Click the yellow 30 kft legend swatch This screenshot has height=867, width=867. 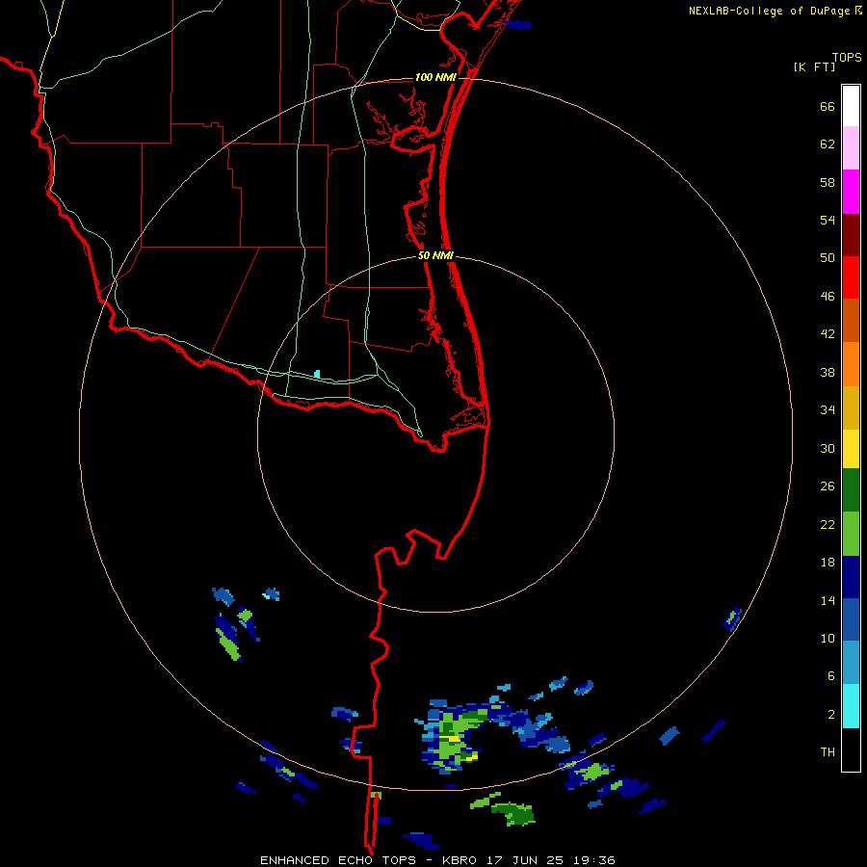pos(851,449)
